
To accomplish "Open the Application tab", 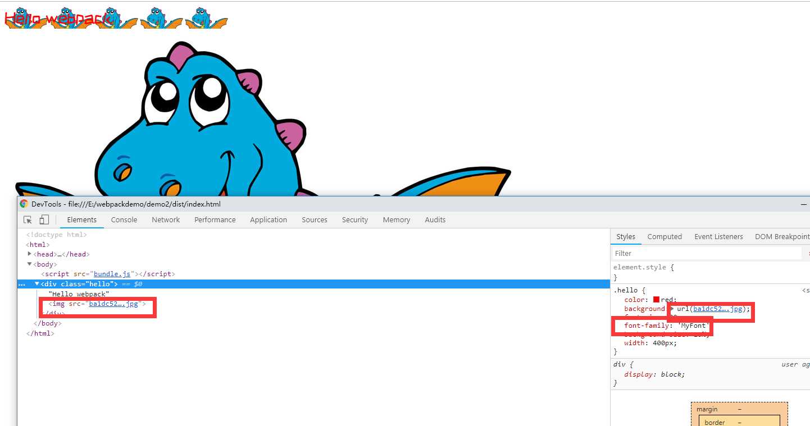I will [x=269, y=219].
